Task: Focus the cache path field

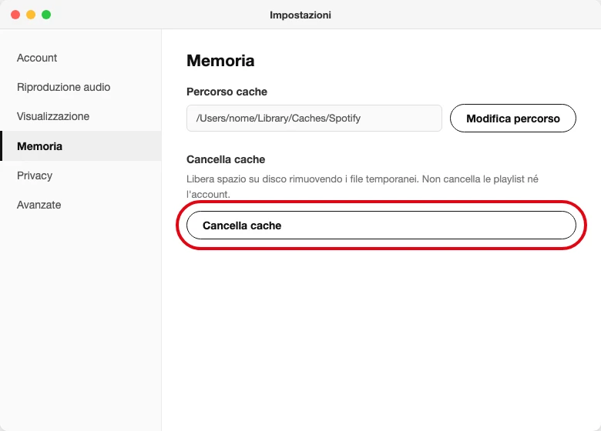Action: (314, 119)
